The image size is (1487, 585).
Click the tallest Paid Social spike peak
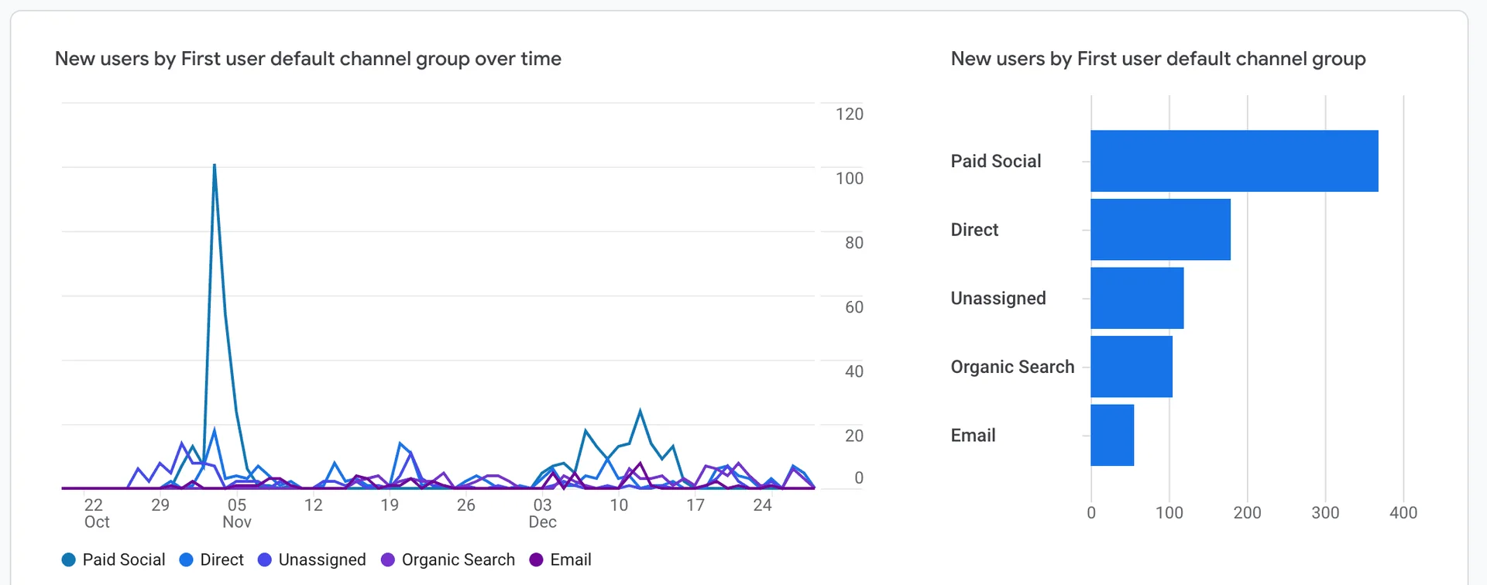point(215,165)
